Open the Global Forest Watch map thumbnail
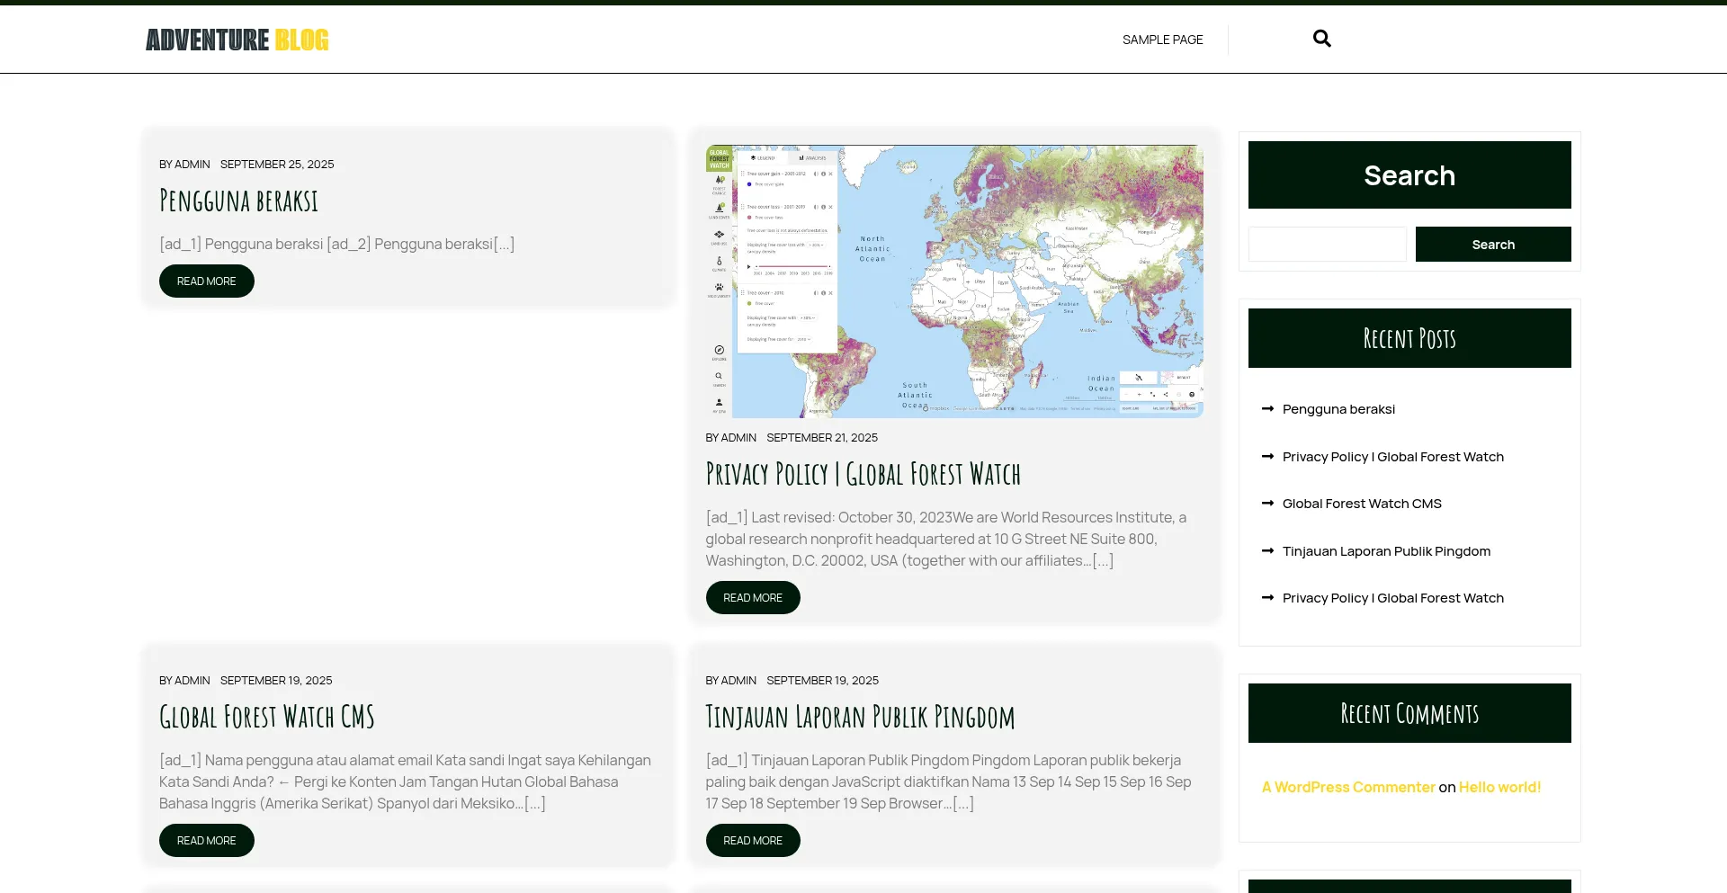 click(x=954, y=281)
